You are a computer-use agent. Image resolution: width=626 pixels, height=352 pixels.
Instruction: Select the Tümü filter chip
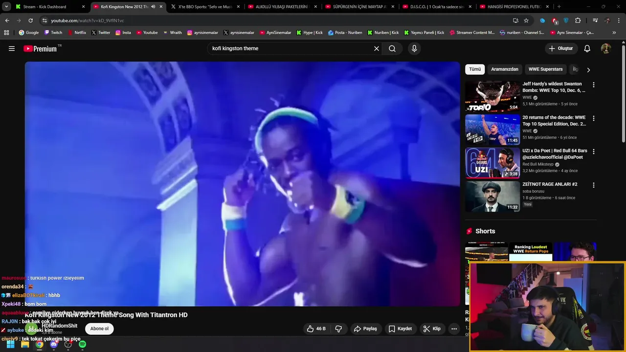tap(475, 69)
